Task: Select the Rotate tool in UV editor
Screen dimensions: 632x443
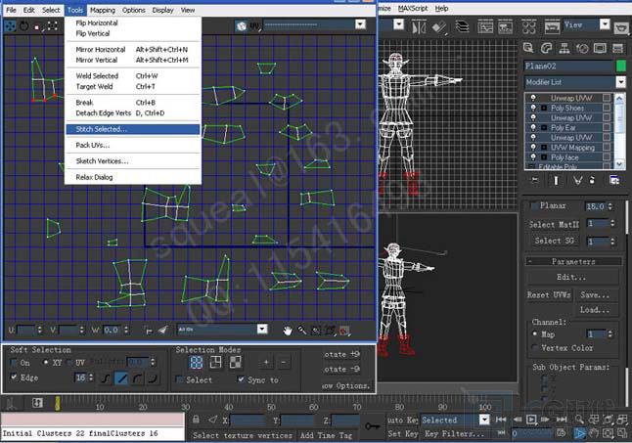Action: click(x=24, y=26)
